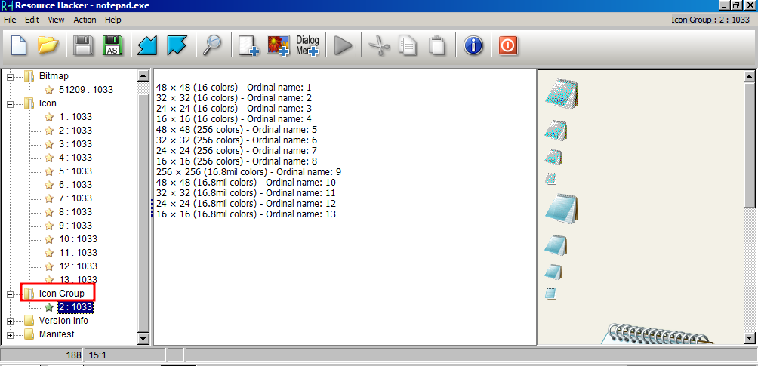This screenshot has height=366, width=758.
Task: Click the 256 × 256 ordinal 9 line
Action: pos(249,171)
